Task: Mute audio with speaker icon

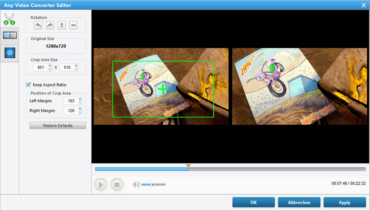Action: pyautogui.click(x=136, y=185)
